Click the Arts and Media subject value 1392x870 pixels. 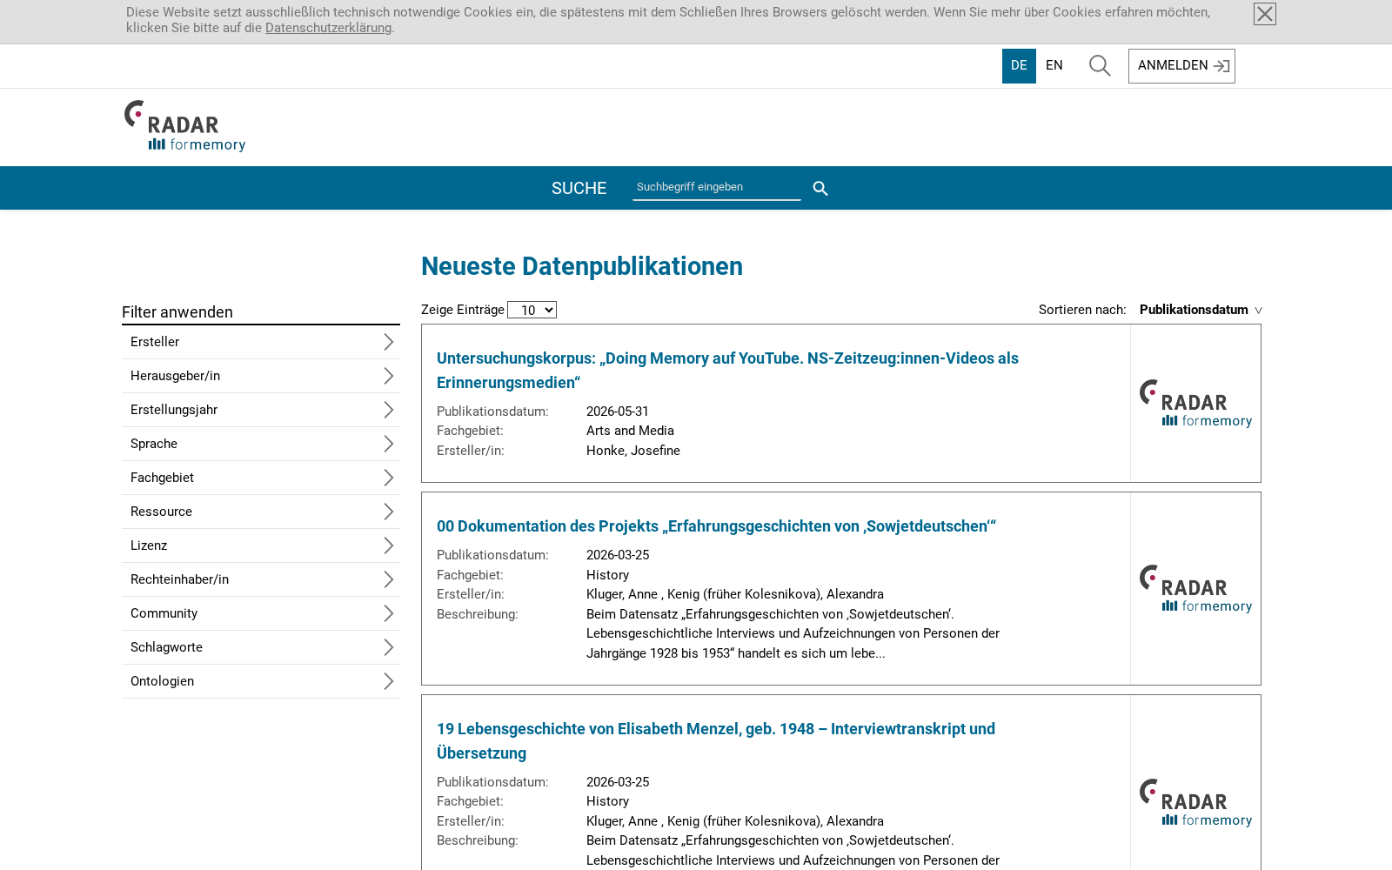[630, 431]
